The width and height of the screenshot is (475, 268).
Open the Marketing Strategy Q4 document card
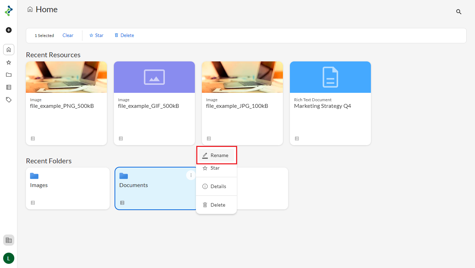330,103
